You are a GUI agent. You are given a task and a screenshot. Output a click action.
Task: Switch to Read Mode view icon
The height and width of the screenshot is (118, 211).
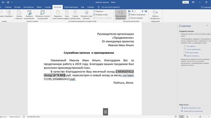(176, 117)
